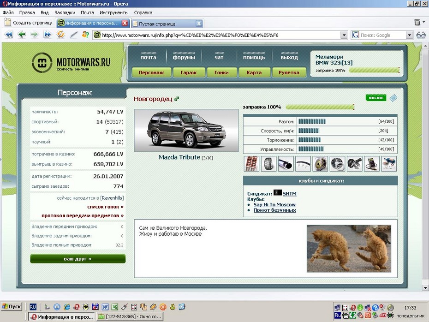429x322 pixels.
Task: Open the Почта menu
Action: pyautogui.click(x=87, y=12)
